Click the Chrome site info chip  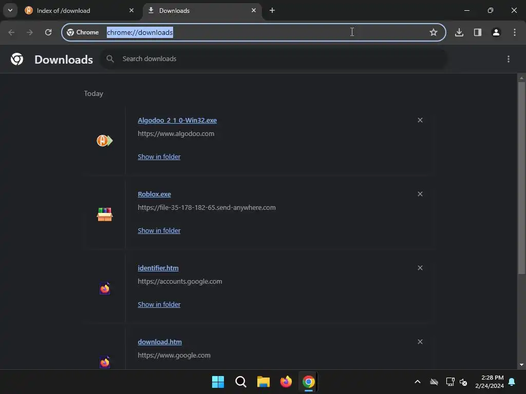point(83,32)
